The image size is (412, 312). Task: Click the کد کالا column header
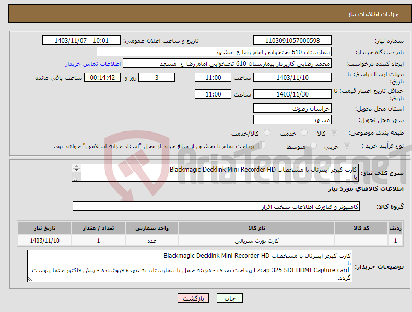pyautogui.click(x=361, y=228)
